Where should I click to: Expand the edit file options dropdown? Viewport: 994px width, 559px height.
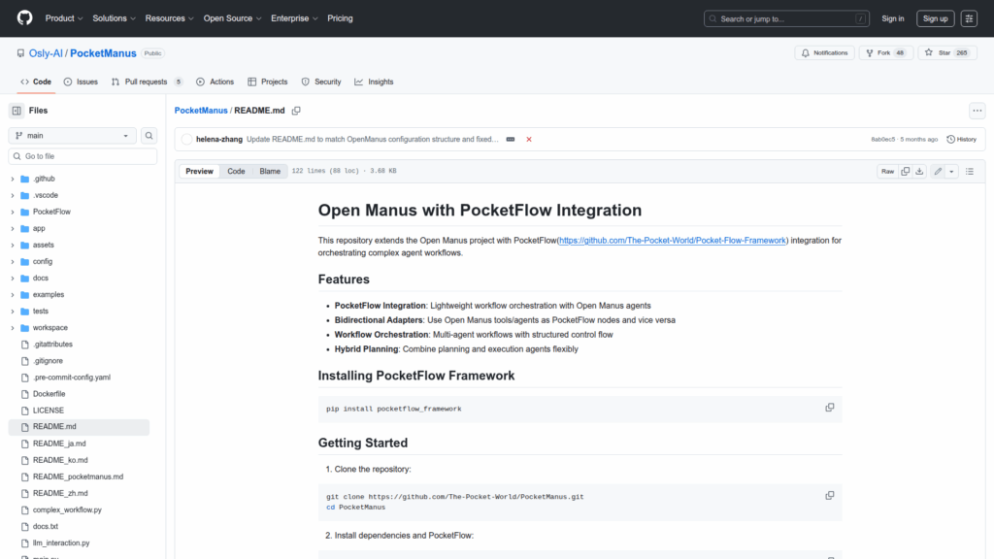(951, 171)
